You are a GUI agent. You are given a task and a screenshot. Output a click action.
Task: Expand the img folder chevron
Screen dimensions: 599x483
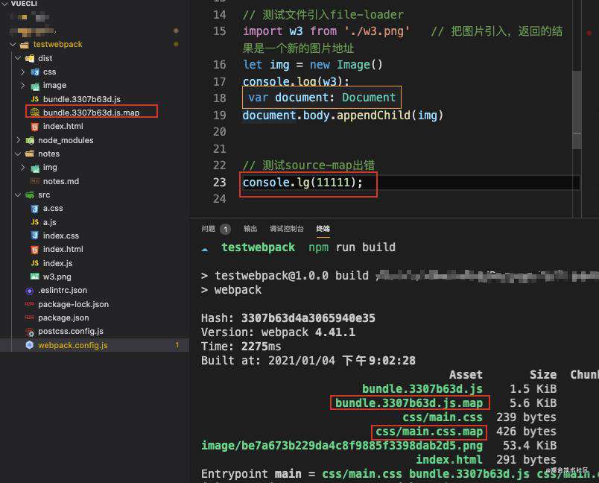click(x=22, y=168)
